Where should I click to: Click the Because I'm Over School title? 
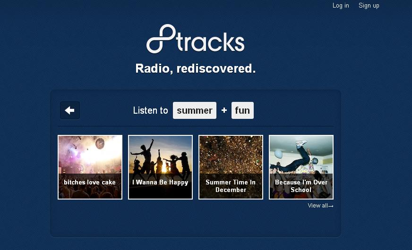click(301, 186)
